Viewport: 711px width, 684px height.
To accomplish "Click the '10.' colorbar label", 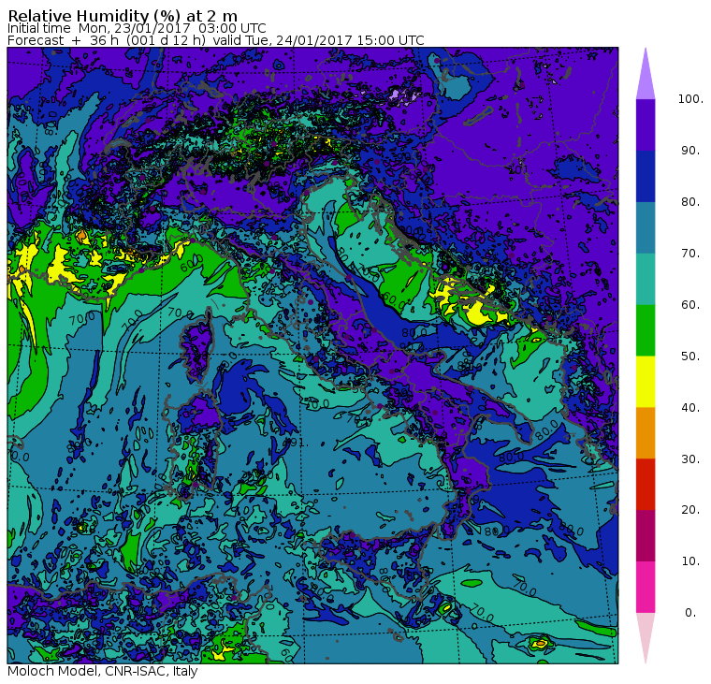I will [x=690, y=561].
